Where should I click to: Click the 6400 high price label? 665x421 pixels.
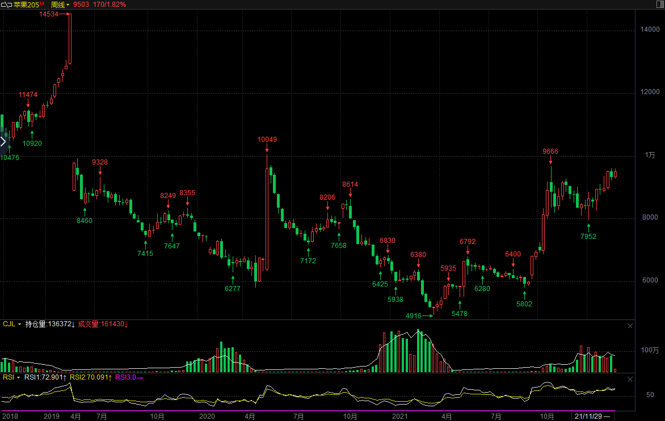(513, 254)
